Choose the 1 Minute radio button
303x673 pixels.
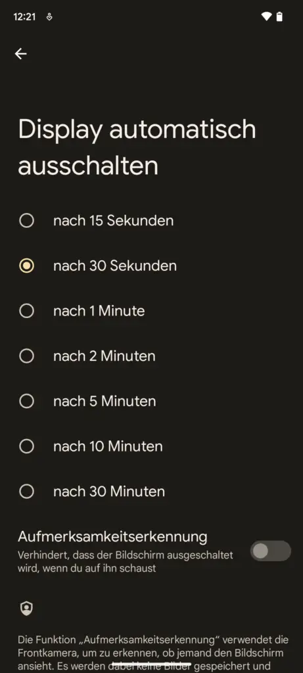pyautogui.click(x=26, y=311)
